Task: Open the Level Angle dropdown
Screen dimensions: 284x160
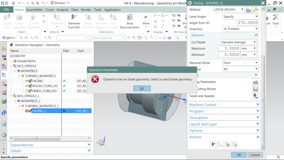Action: click(240, 16)
